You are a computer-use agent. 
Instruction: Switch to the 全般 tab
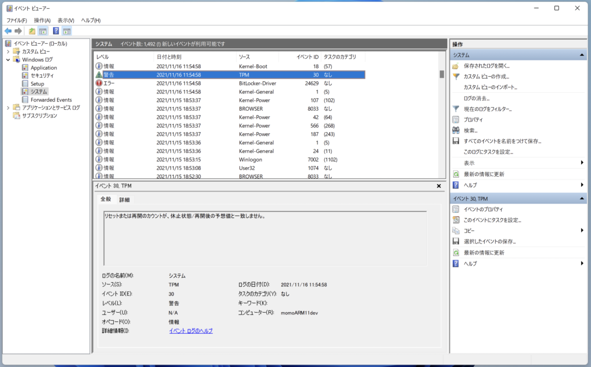click(106, 199)
